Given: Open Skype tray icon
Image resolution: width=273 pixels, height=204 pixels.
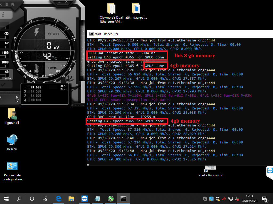Looking at the screenshot, I should [205, 199].
